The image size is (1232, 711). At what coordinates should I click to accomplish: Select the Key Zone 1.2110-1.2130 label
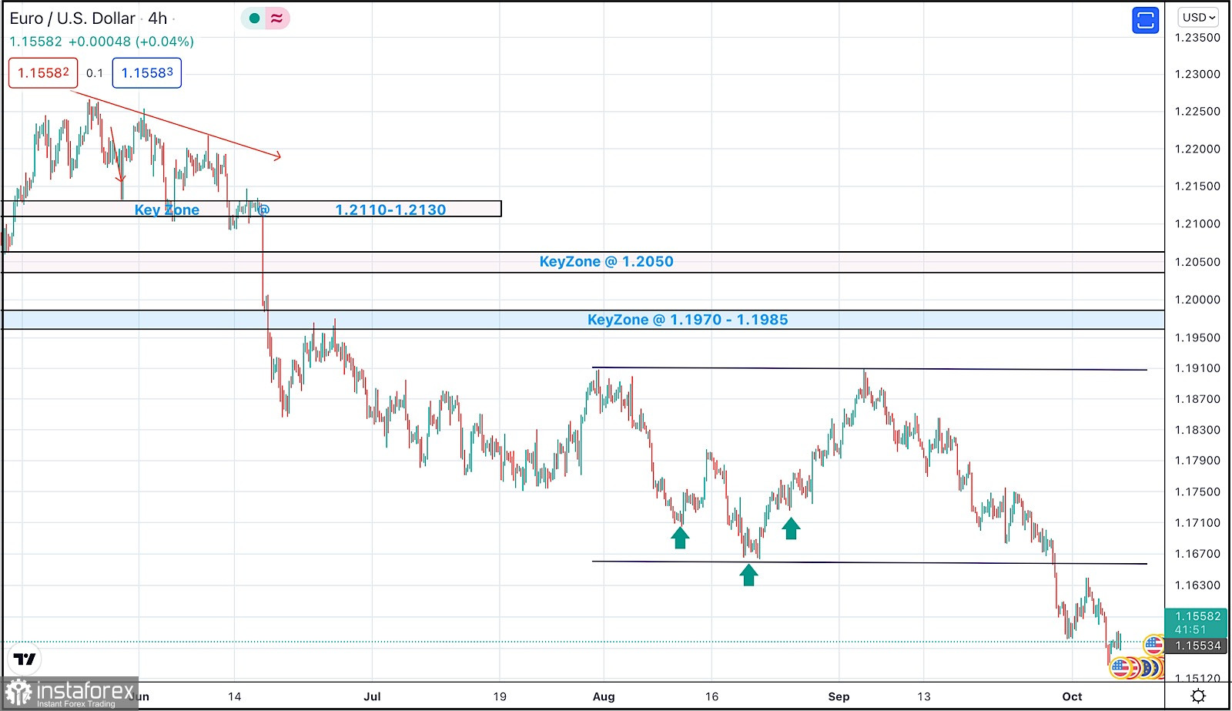(290, 210)
